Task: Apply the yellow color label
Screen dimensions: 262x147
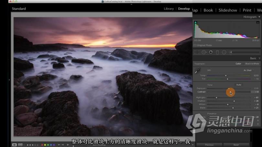Action: [x=45, y=145]
